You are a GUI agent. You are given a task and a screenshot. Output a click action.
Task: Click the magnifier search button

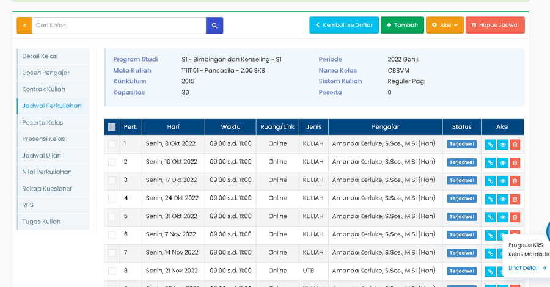pos(215,26)
